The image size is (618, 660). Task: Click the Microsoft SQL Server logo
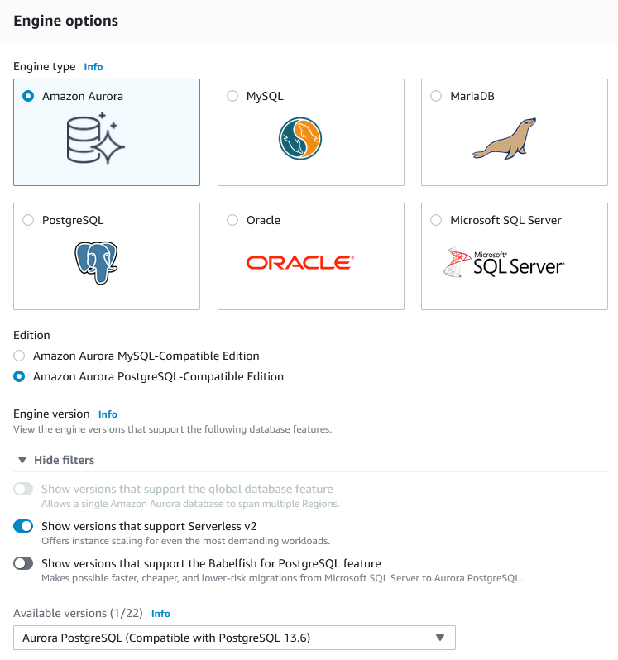(x=503, y=263)
